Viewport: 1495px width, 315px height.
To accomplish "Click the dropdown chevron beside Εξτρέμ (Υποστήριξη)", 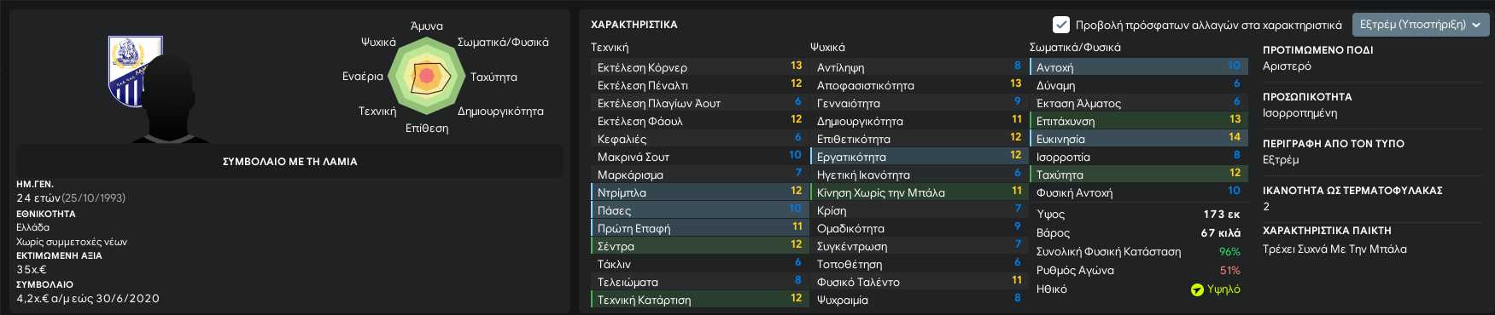I will coord(1476,26).
